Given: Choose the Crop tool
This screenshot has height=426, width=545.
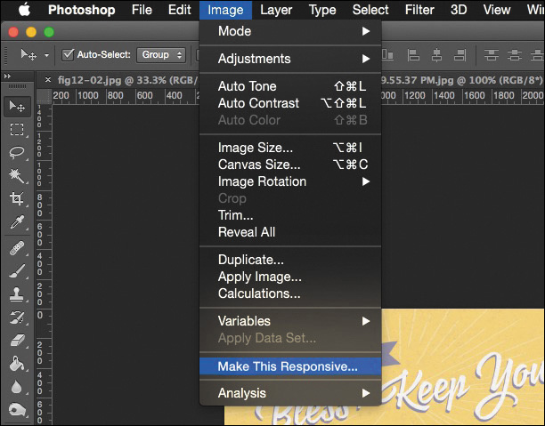Looking at the screenshot, I should click(x=17, y=199).
